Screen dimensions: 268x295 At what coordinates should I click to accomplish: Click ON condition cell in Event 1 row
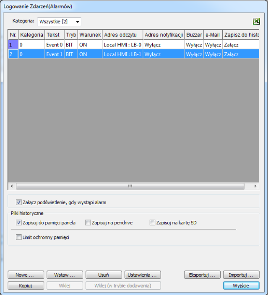pos(90,54)
